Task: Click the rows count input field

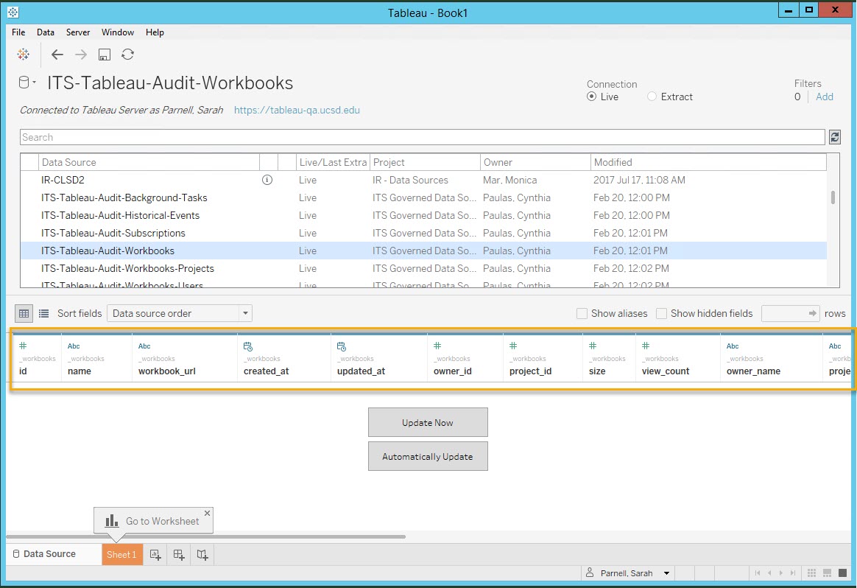Action: [x=791, y=313]
